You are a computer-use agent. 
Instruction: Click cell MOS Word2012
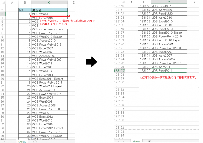tap(49, 113)
